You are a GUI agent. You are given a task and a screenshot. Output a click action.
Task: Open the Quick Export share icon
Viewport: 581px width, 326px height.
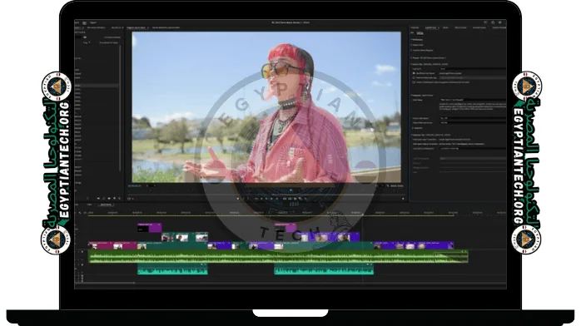pyautogui.click(x=493, y=22)
